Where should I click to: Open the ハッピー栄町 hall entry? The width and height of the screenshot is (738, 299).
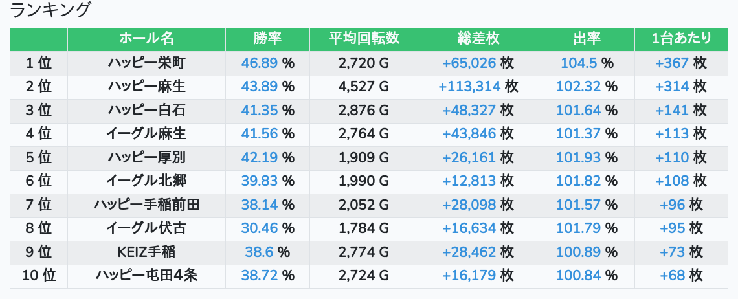point(146,63)
